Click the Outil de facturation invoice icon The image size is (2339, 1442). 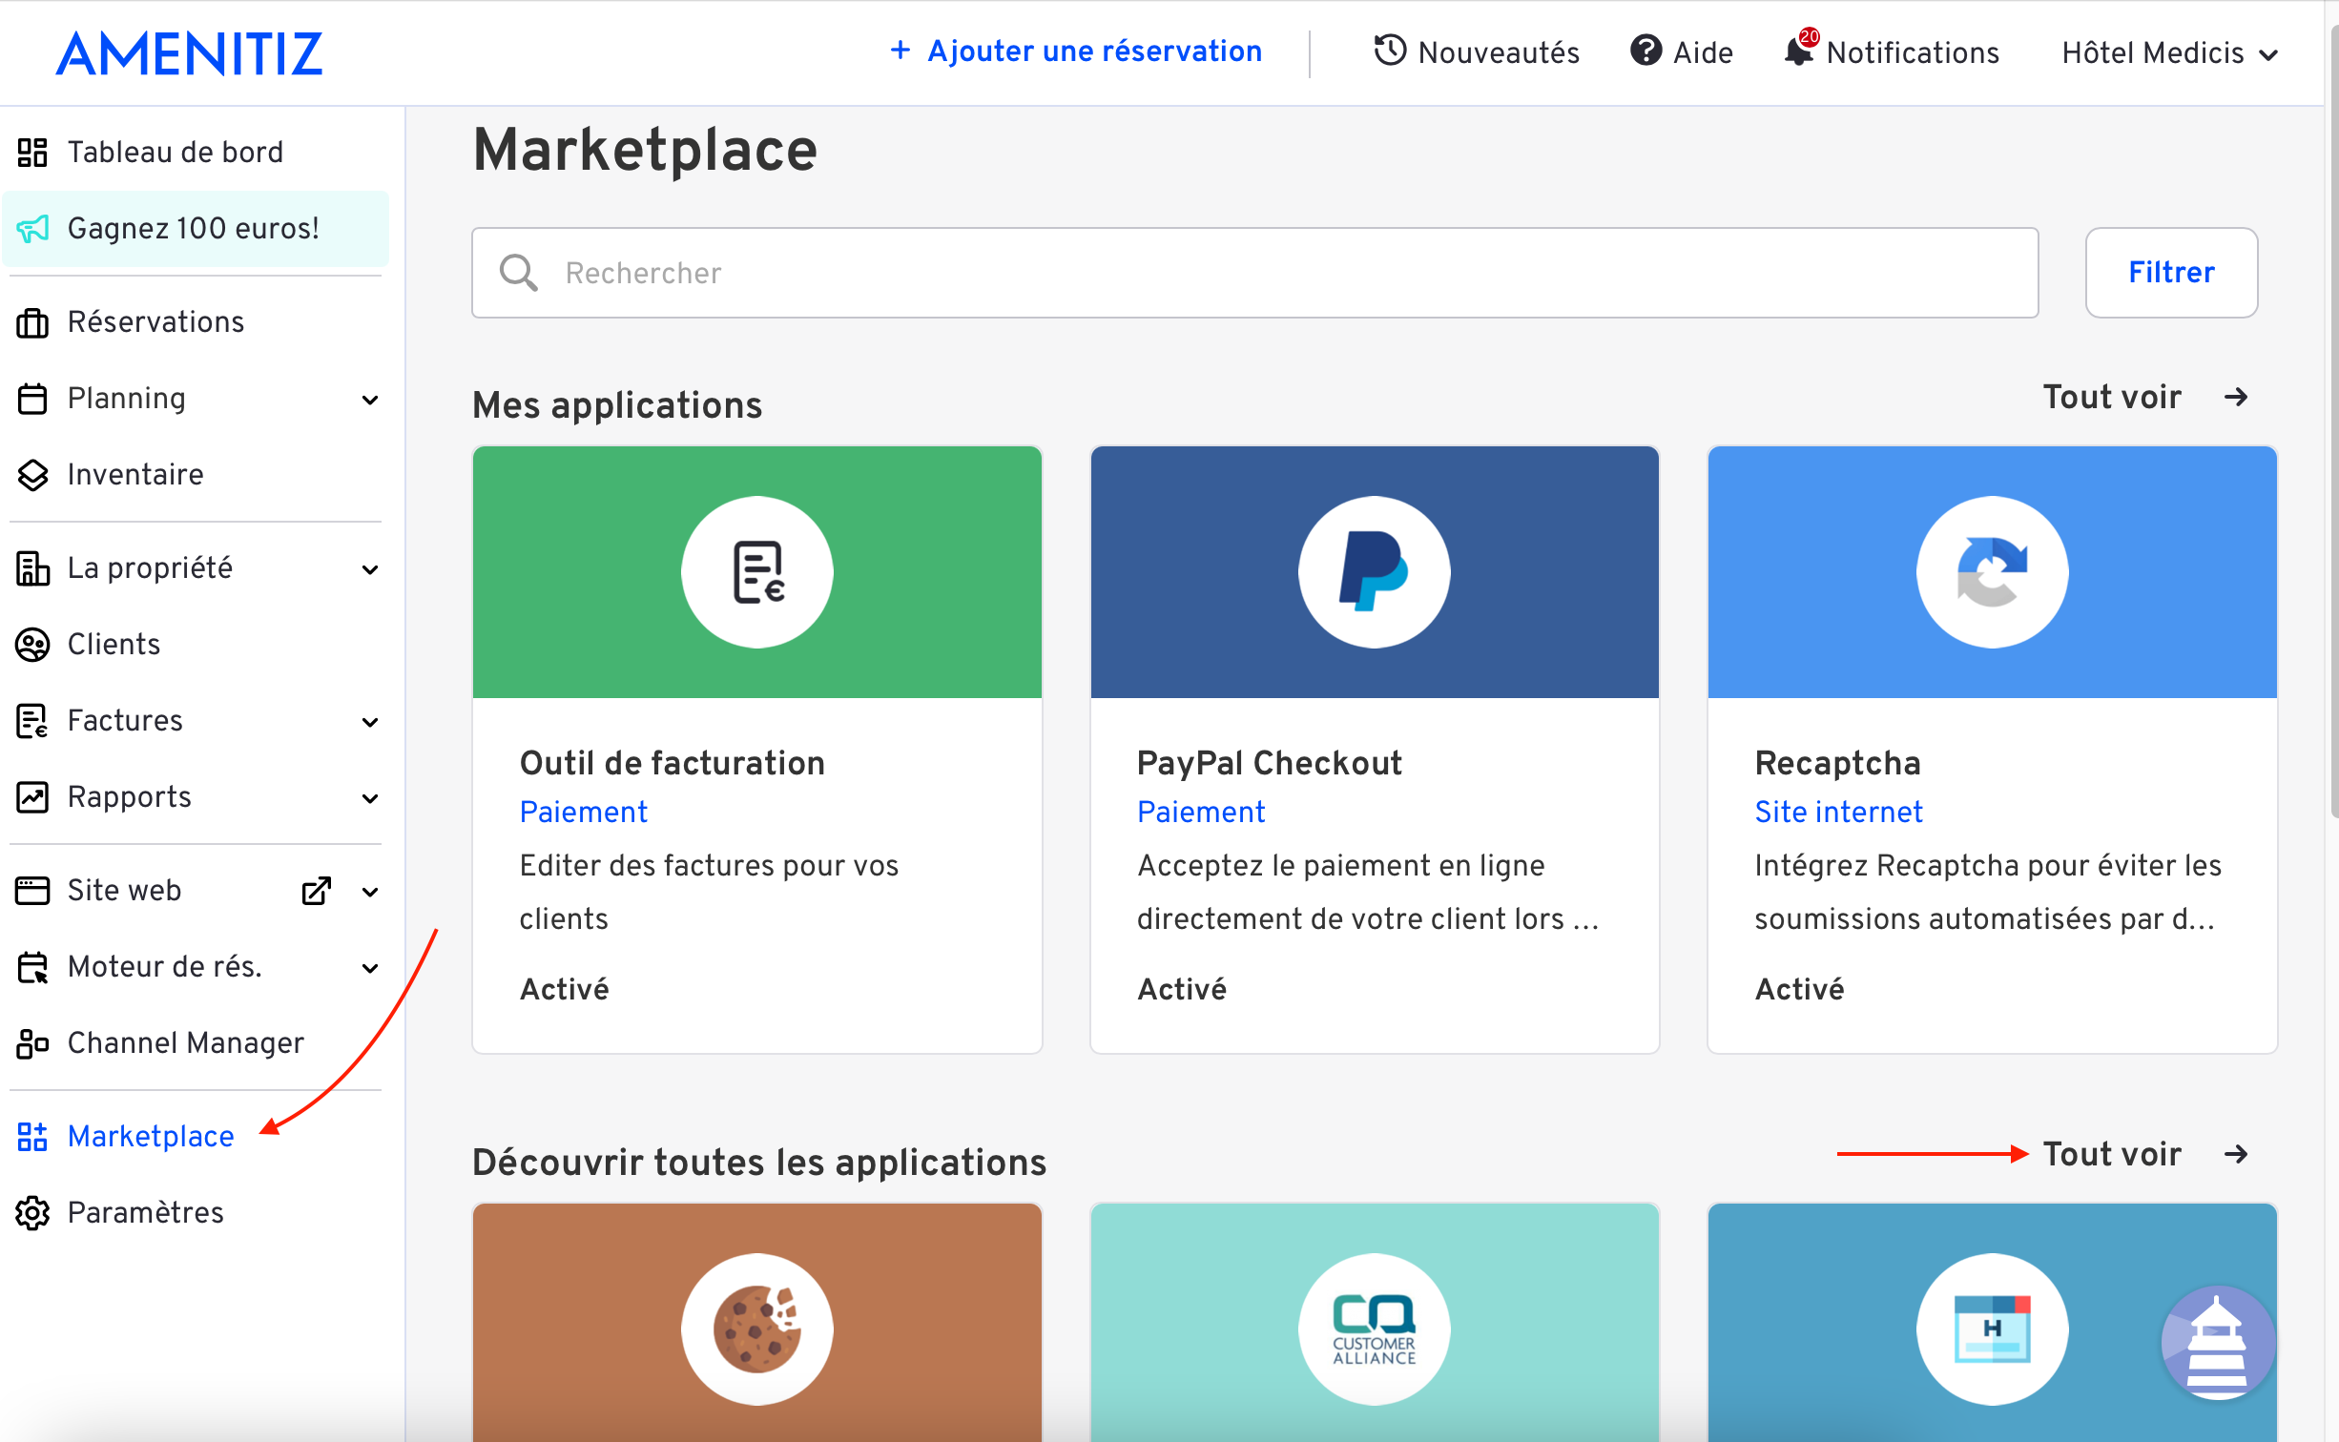(x=757, y=572)
